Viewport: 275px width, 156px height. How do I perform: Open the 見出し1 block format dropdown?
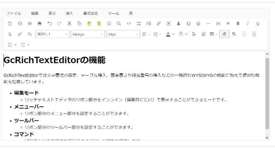52,34
